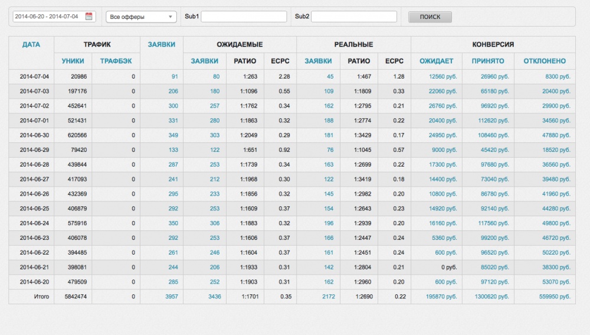590x335 pixels.
Task: Open rejected total 559950 руб.
Action: coord(555,297)
